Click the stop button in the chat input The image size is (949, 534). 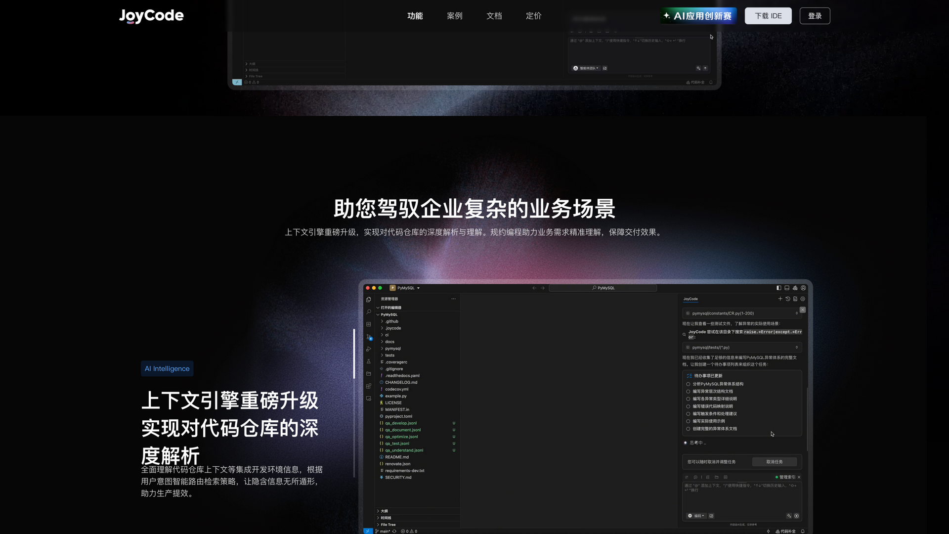point(796,516)
